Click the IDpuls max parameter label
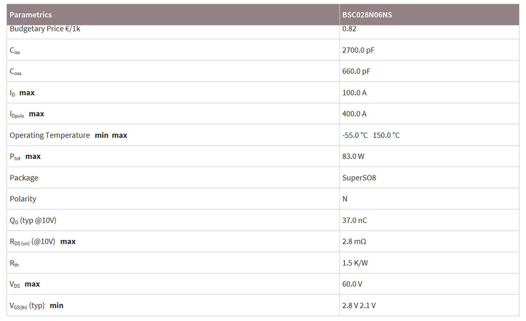Viewport: 526px width, 321px height. (x=27, y=114)
